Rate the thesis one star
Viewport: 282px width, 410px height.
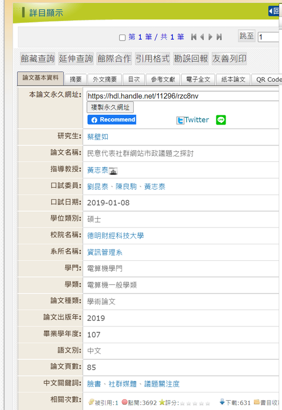click(x=182, y=403)
